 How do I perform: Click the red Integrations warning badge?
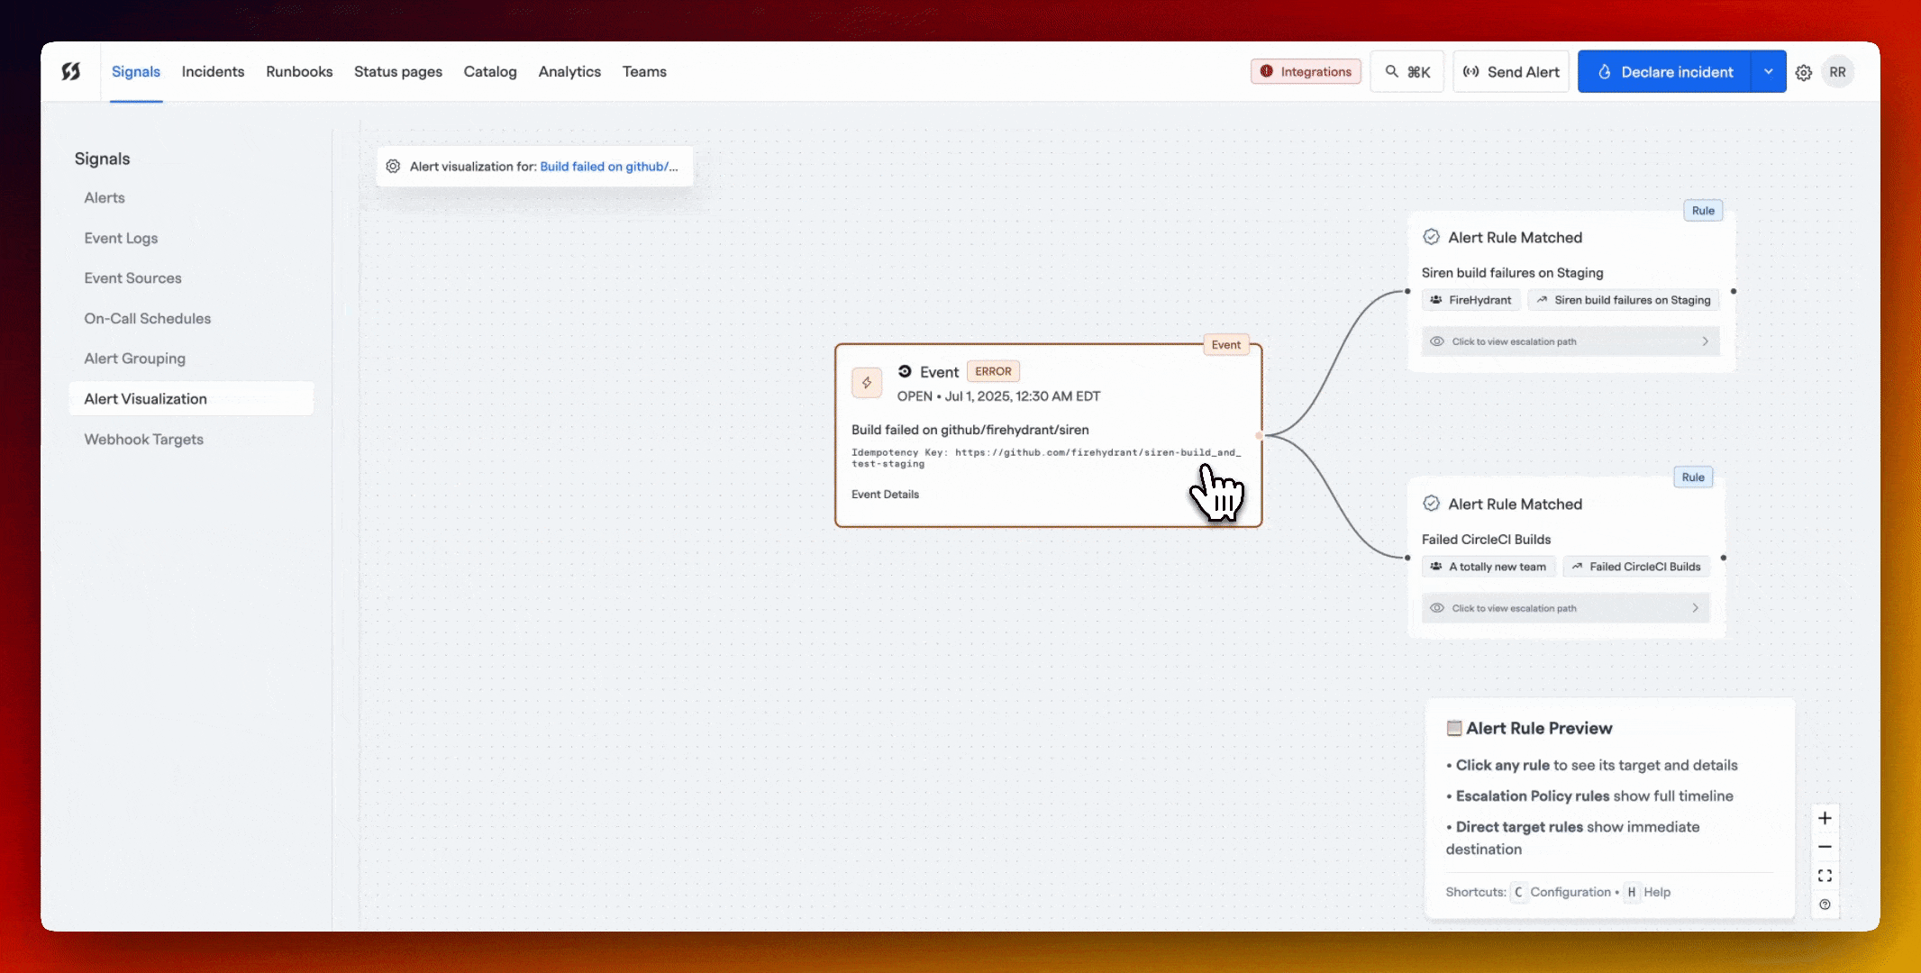tap(1306, 72)
